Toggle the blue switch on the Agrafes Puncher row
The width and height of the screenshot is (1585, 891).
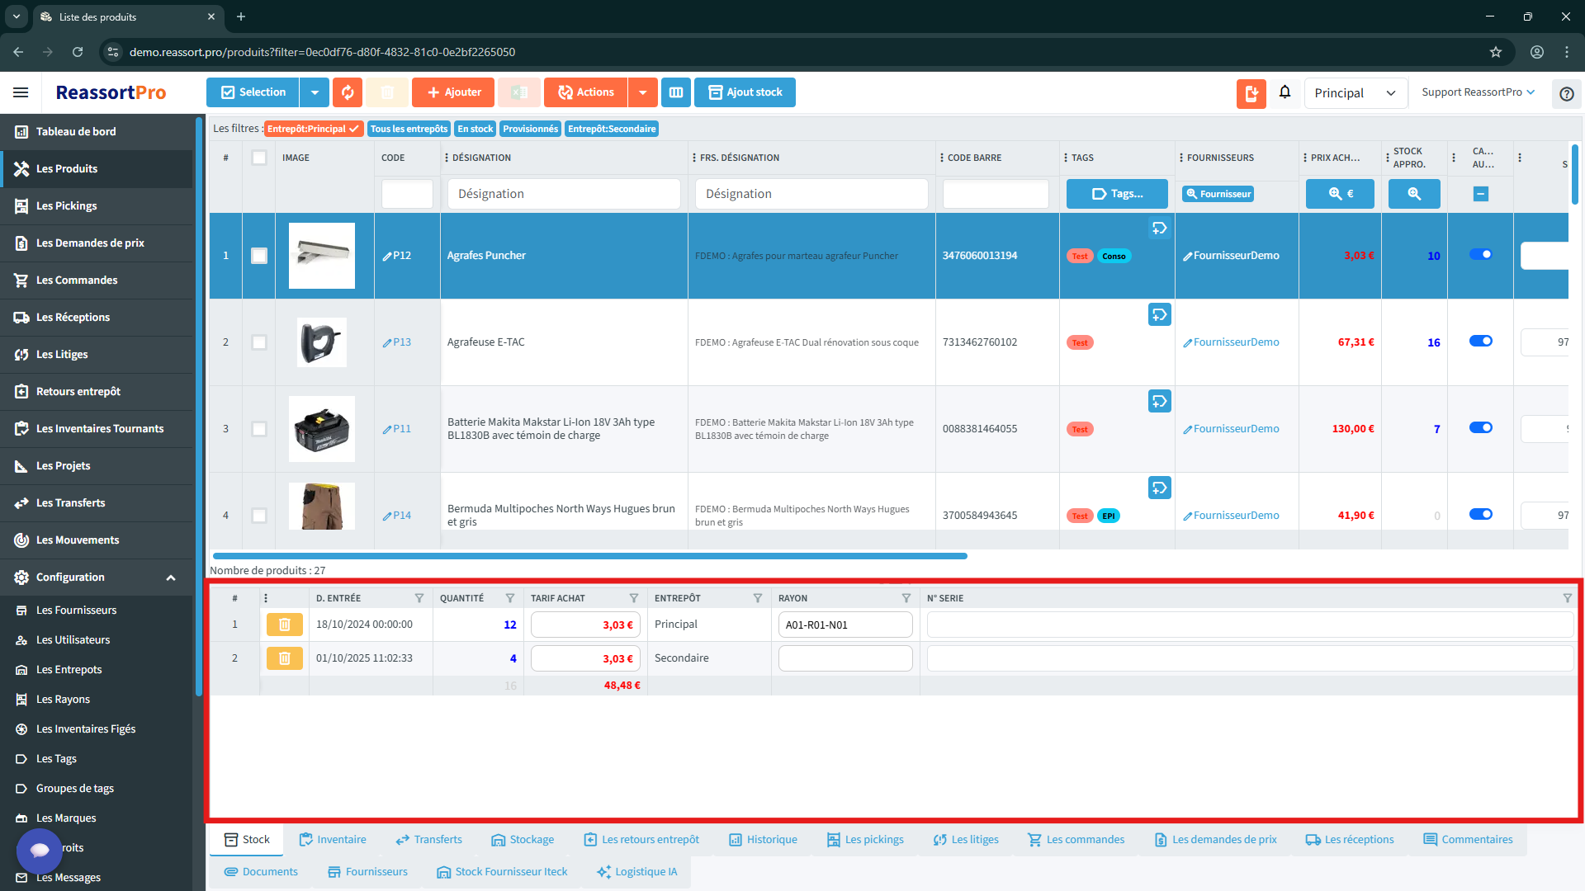pos(1480,255)
